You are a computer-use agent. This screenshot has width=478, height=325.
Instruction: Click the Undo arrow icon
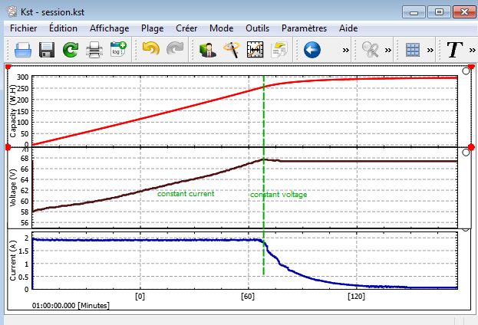point(150,51)
